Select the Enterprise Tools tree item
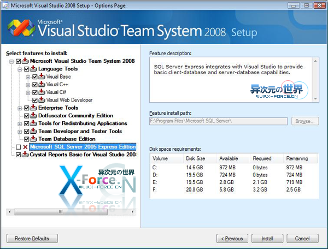This screenshot has width=328, height=249. pyautogui.click(x=58, y=108)
